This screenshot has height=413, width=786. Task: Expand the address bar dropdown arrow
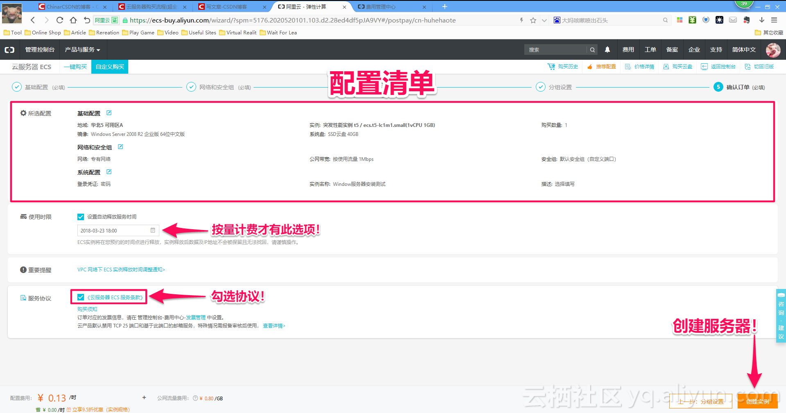pyautogui.click(x=544, y=20)
